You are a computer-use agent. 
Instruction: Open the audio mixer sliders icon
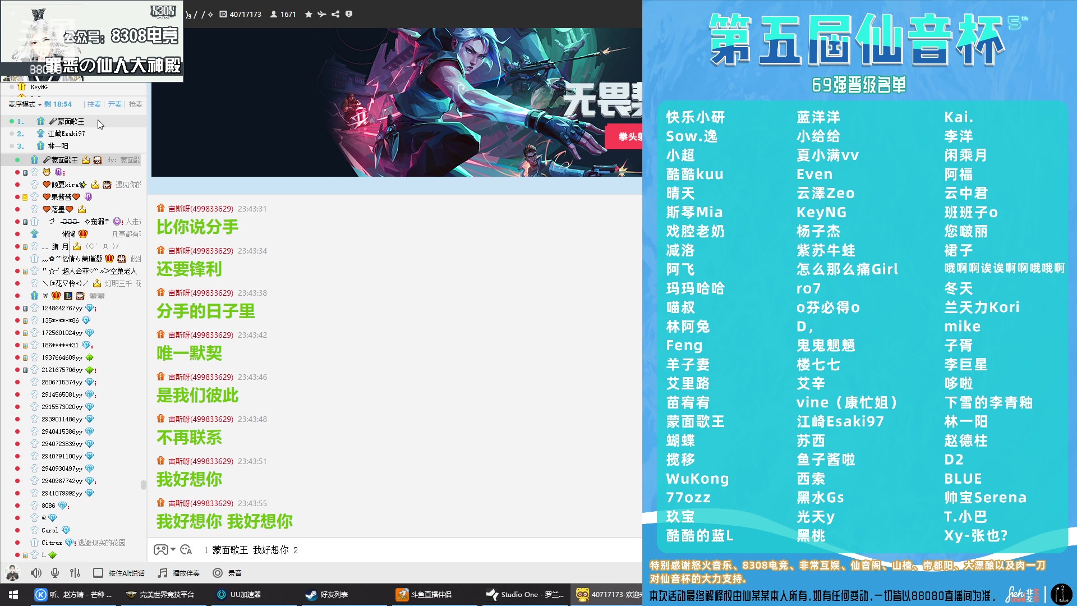click(x=74, y=573)
